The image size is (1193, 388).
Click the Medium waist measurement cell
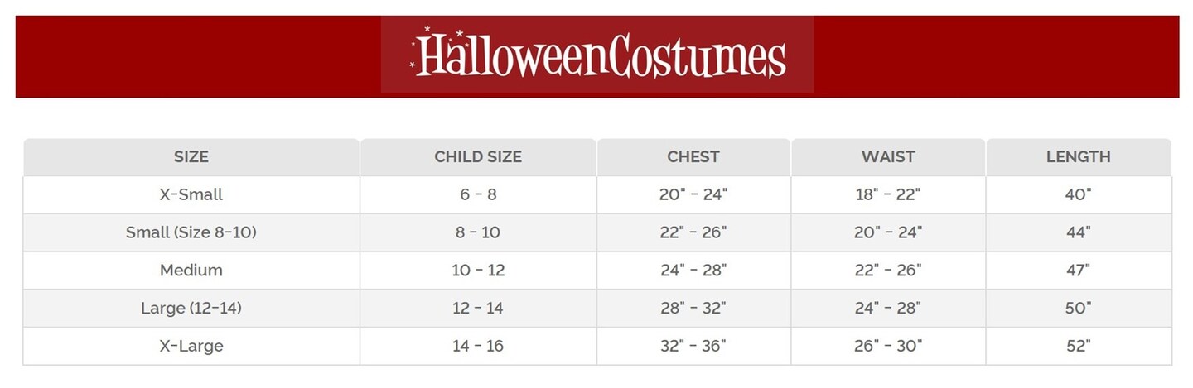pyautogui.click(x=888, y=271)
